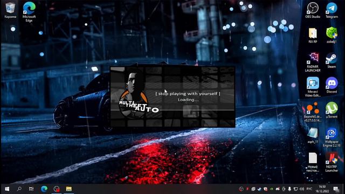Open the new text document file icon
The image size is (345, 194).
(313, 162)
